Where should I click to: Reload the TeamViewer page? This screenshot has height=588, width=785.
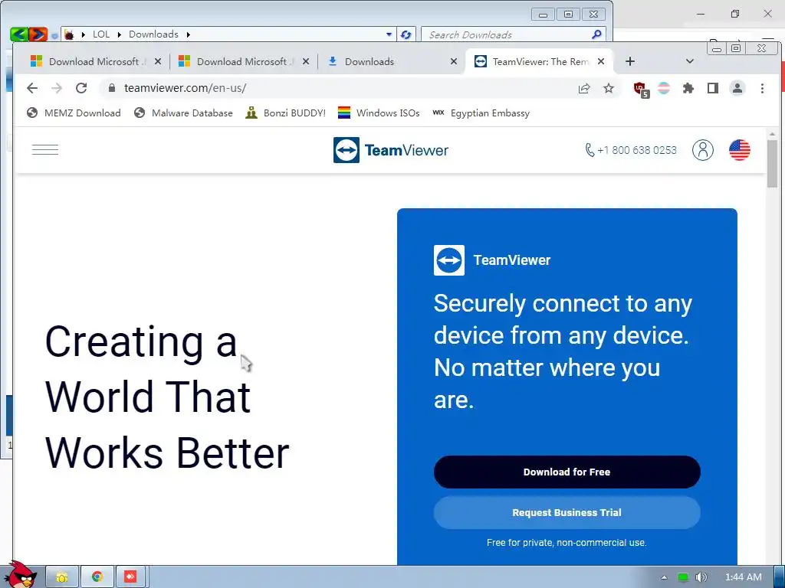(81, 89)
